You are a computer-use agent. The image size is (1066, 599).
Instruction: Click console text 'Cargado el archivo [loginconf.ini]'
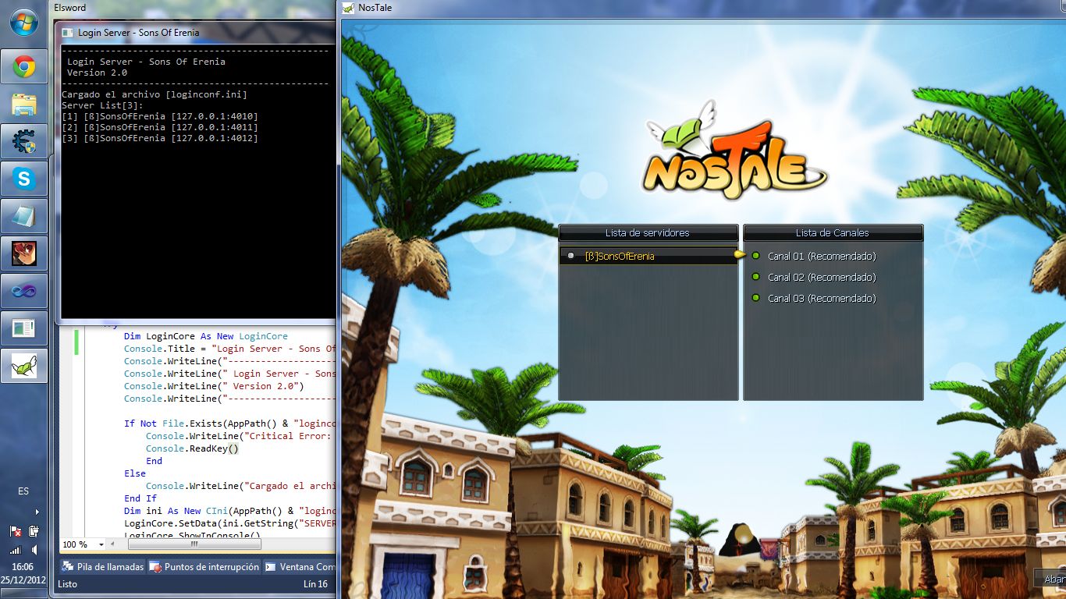[154, 94]
